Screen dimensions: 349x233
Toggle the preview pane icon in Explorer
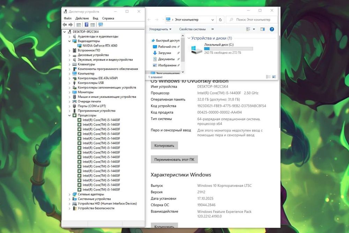point(263,29)
